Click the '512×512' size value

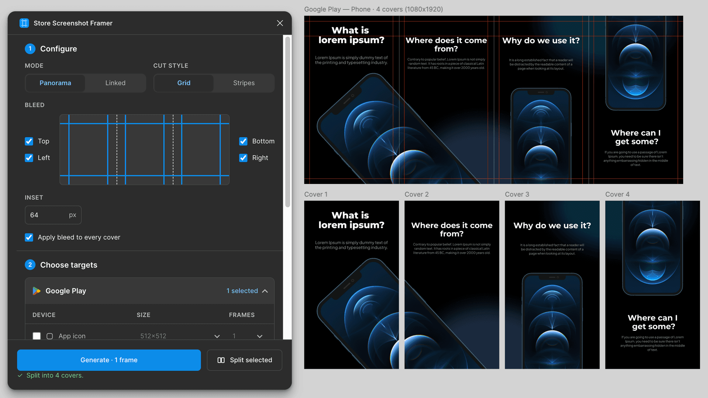point(153,336)
